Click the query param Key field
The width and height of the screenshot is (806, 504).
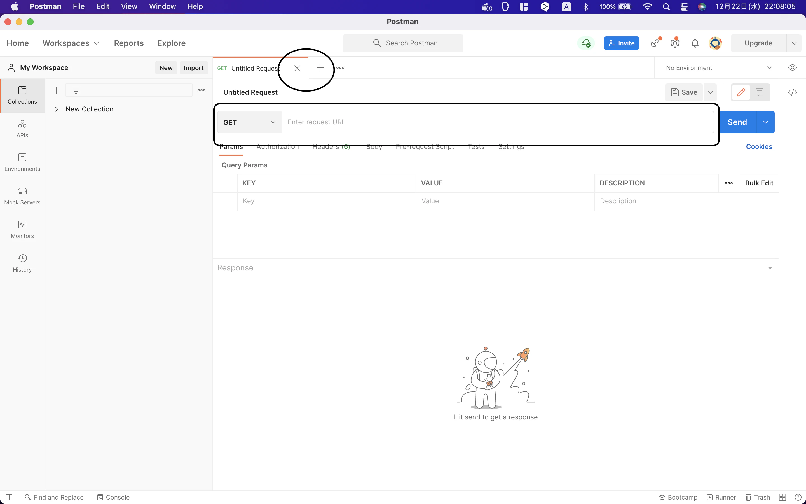[x=327, y=201]
